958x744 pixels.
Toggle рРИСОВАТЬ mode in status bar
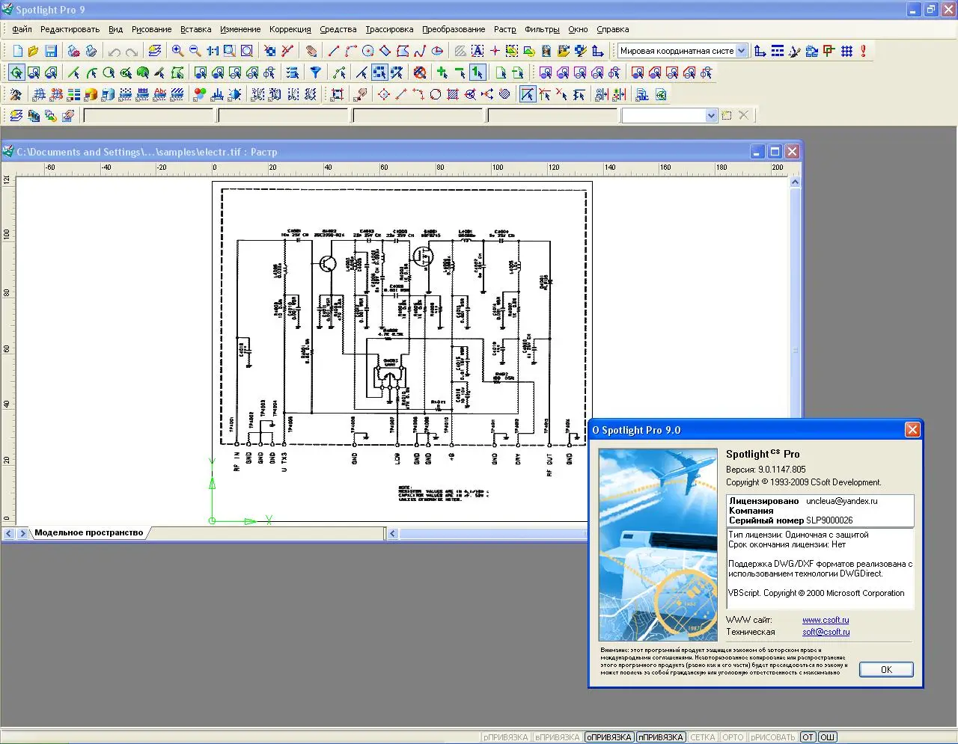[x=773, y=737]
